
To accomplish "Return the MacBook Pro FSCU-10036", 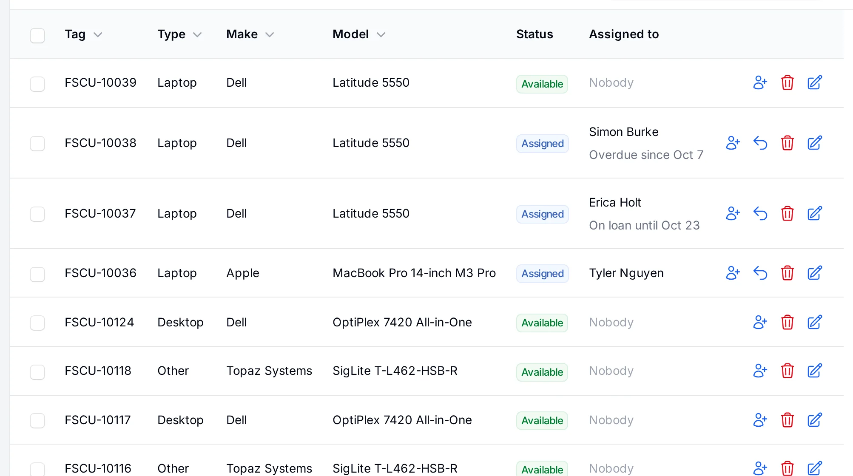I will (x=760, y=273).
